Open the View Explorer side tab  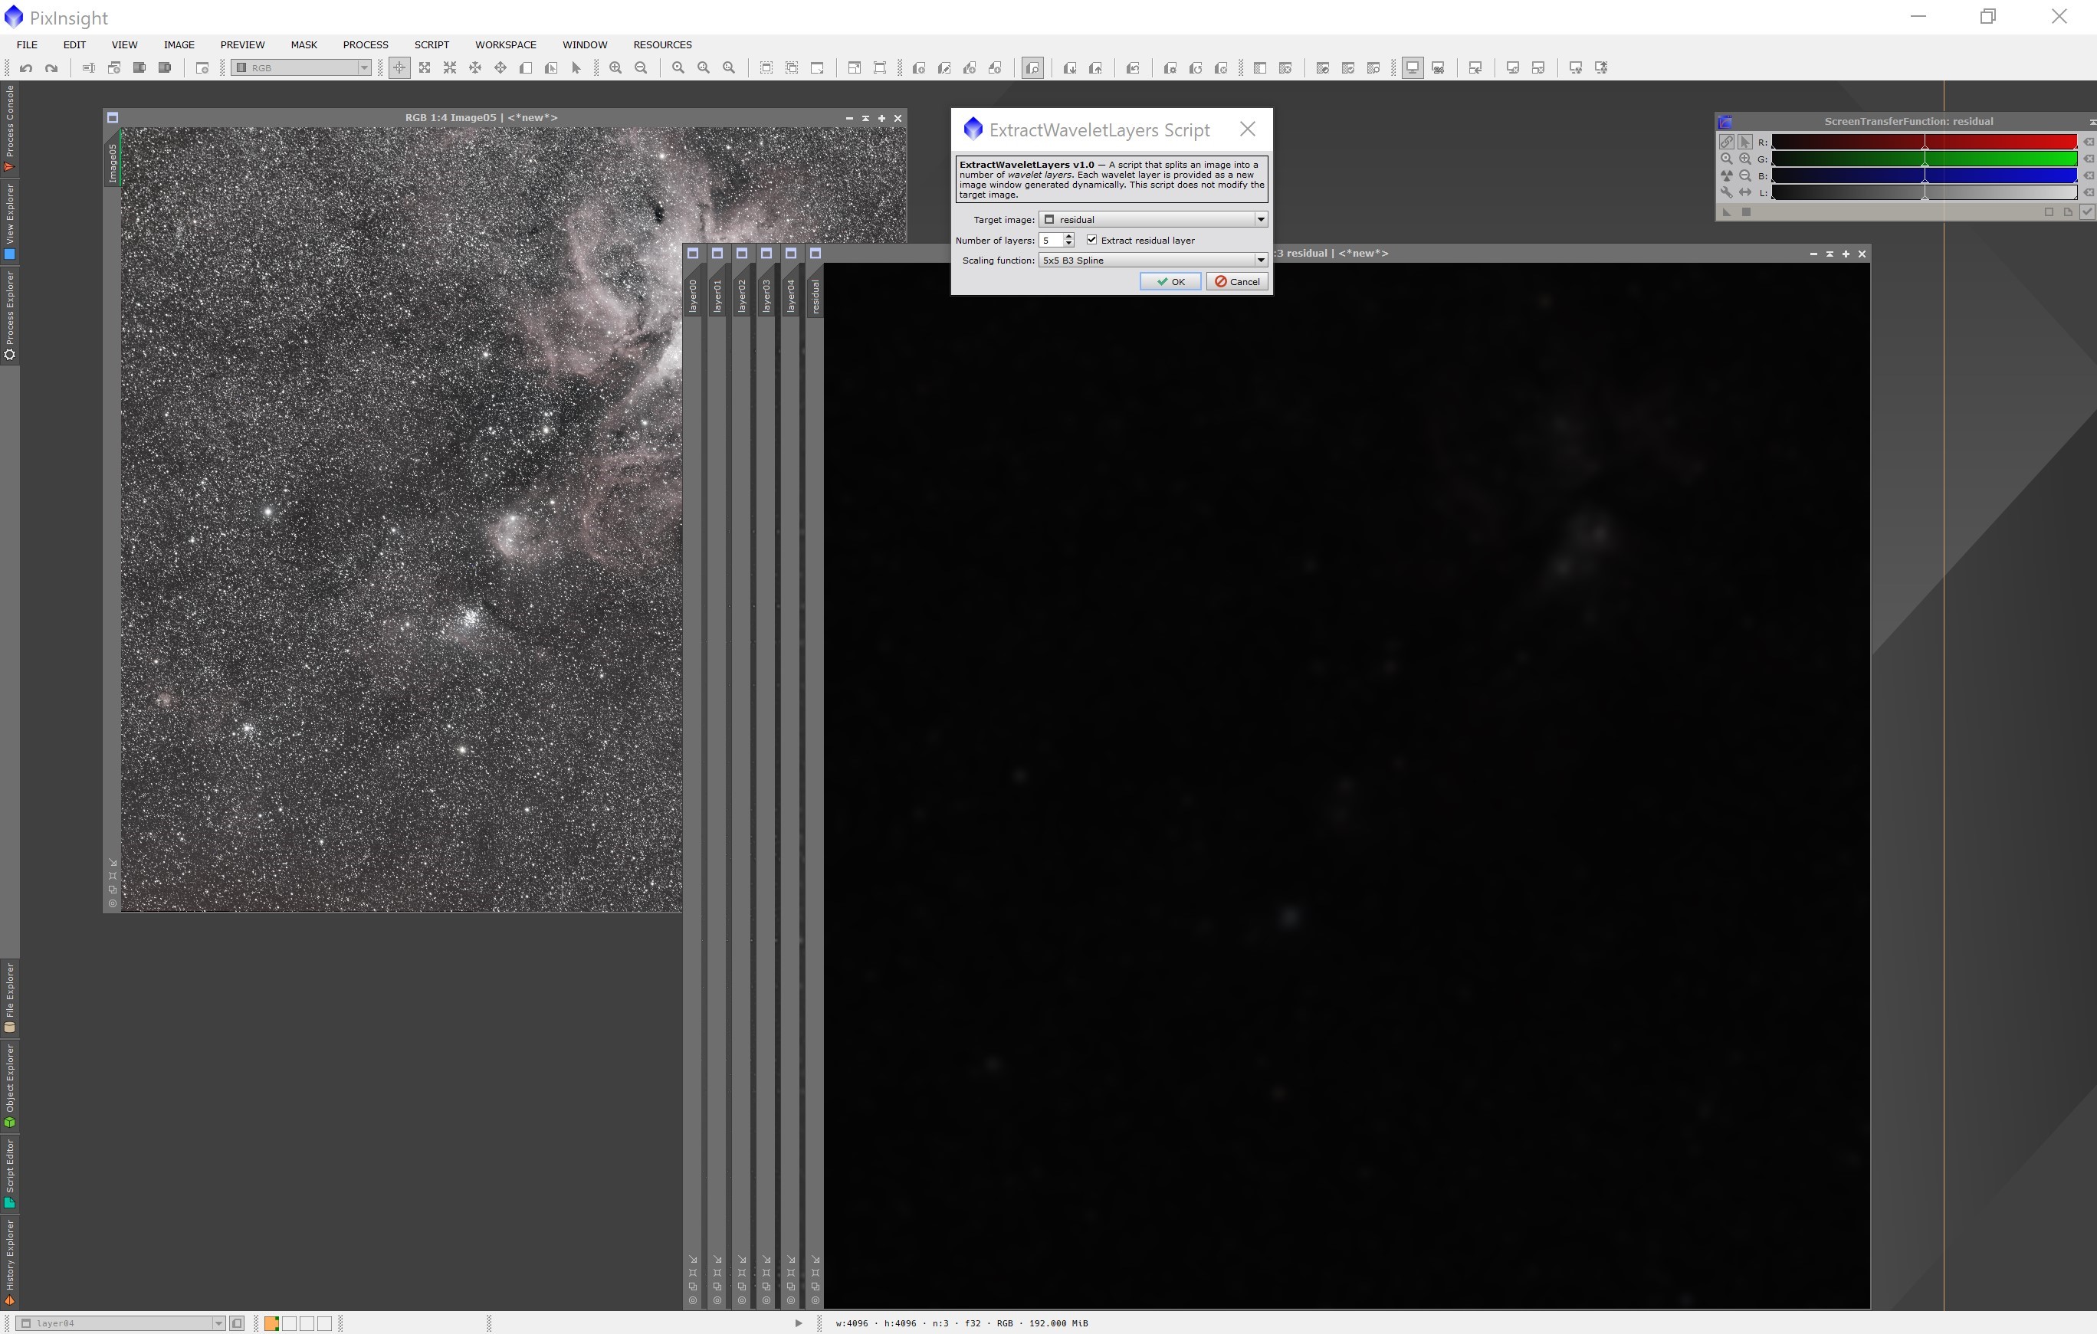(9, 222)
